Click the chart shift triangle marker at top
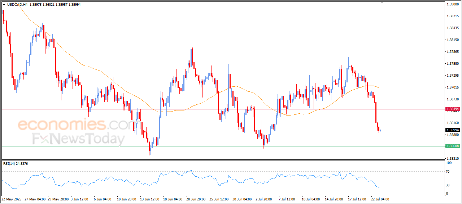Image resolution: width=462 pixels, height=204 pixels. point(383,3)
